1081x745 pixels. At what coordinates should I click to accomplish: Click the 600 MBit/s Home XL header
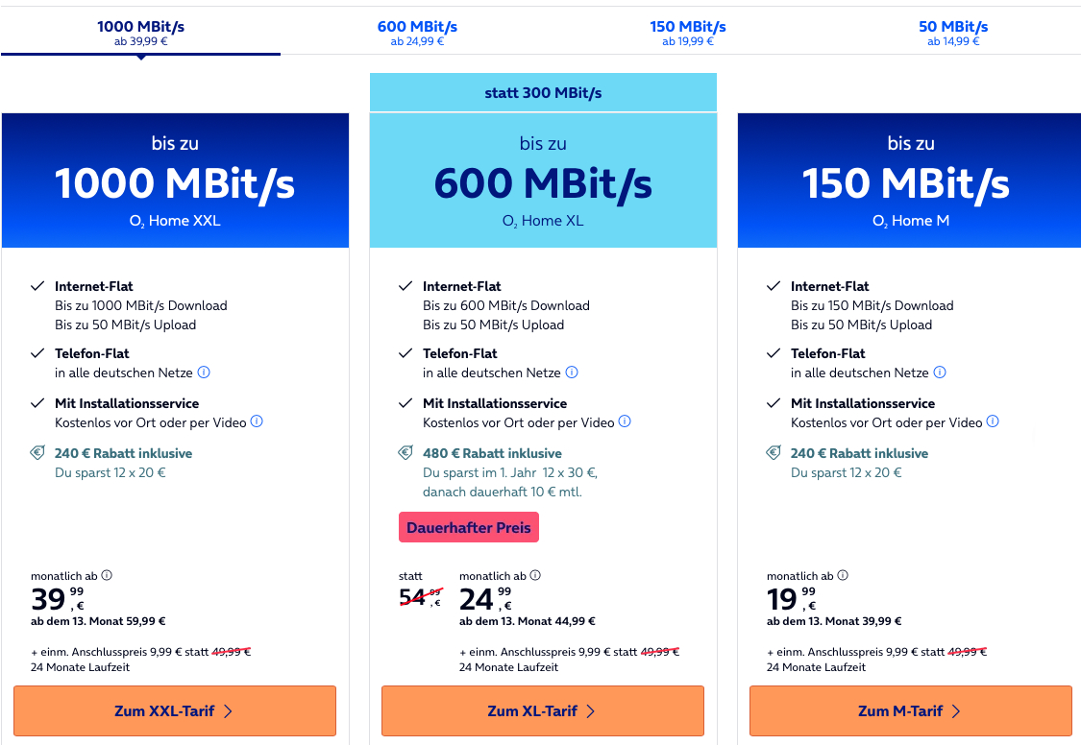click(x=543, y=182)
